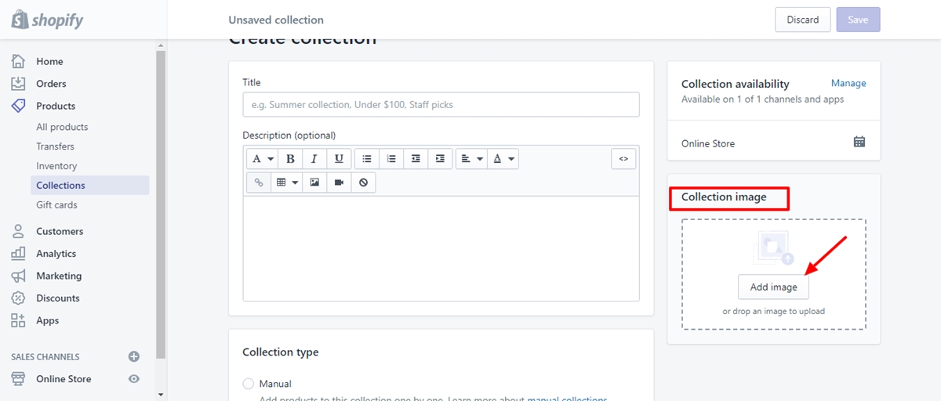Click Manage collection availability link
941x401 pixels.
pos(848,83)
